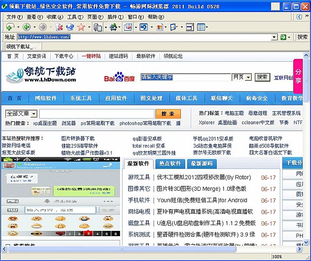This screenshot has width=311, height=261.
Task: Click the 100% zoom status indicator
Action: click(277, 257)
